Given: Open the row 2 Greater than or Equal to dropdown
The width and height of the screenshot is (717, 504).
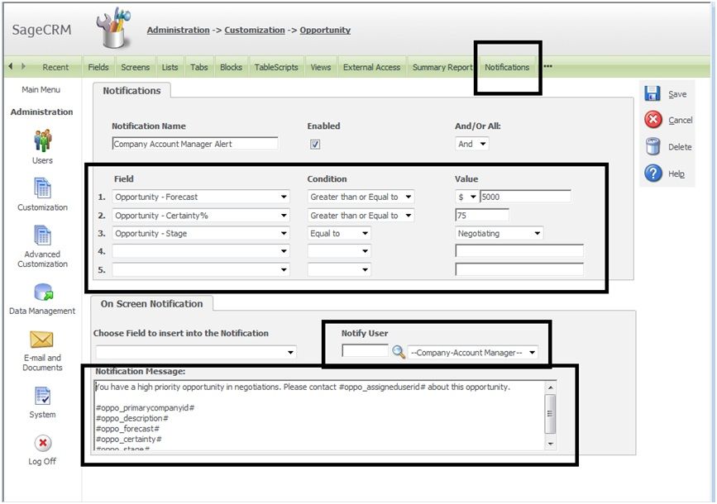Looking at the screenshot, I should [361, 215].
